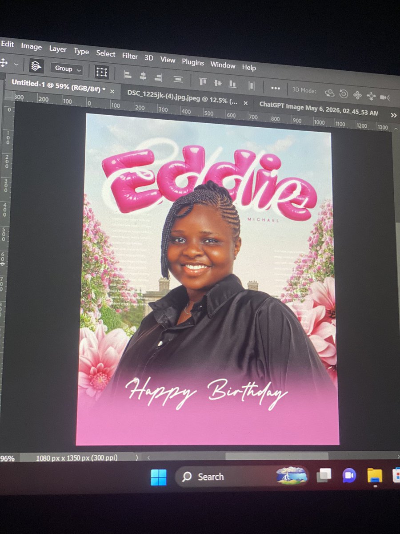
Task: Click Align horizontal centers icon
Action: (143, 76)
